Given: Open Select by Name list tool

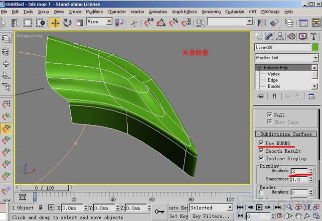Looking at the screenshot, I should coord(15,23).
